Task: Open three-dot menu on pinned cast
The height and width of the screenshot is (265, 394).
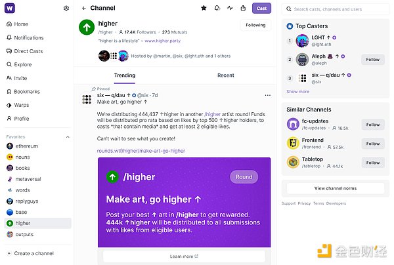Action: coord(268,95)
